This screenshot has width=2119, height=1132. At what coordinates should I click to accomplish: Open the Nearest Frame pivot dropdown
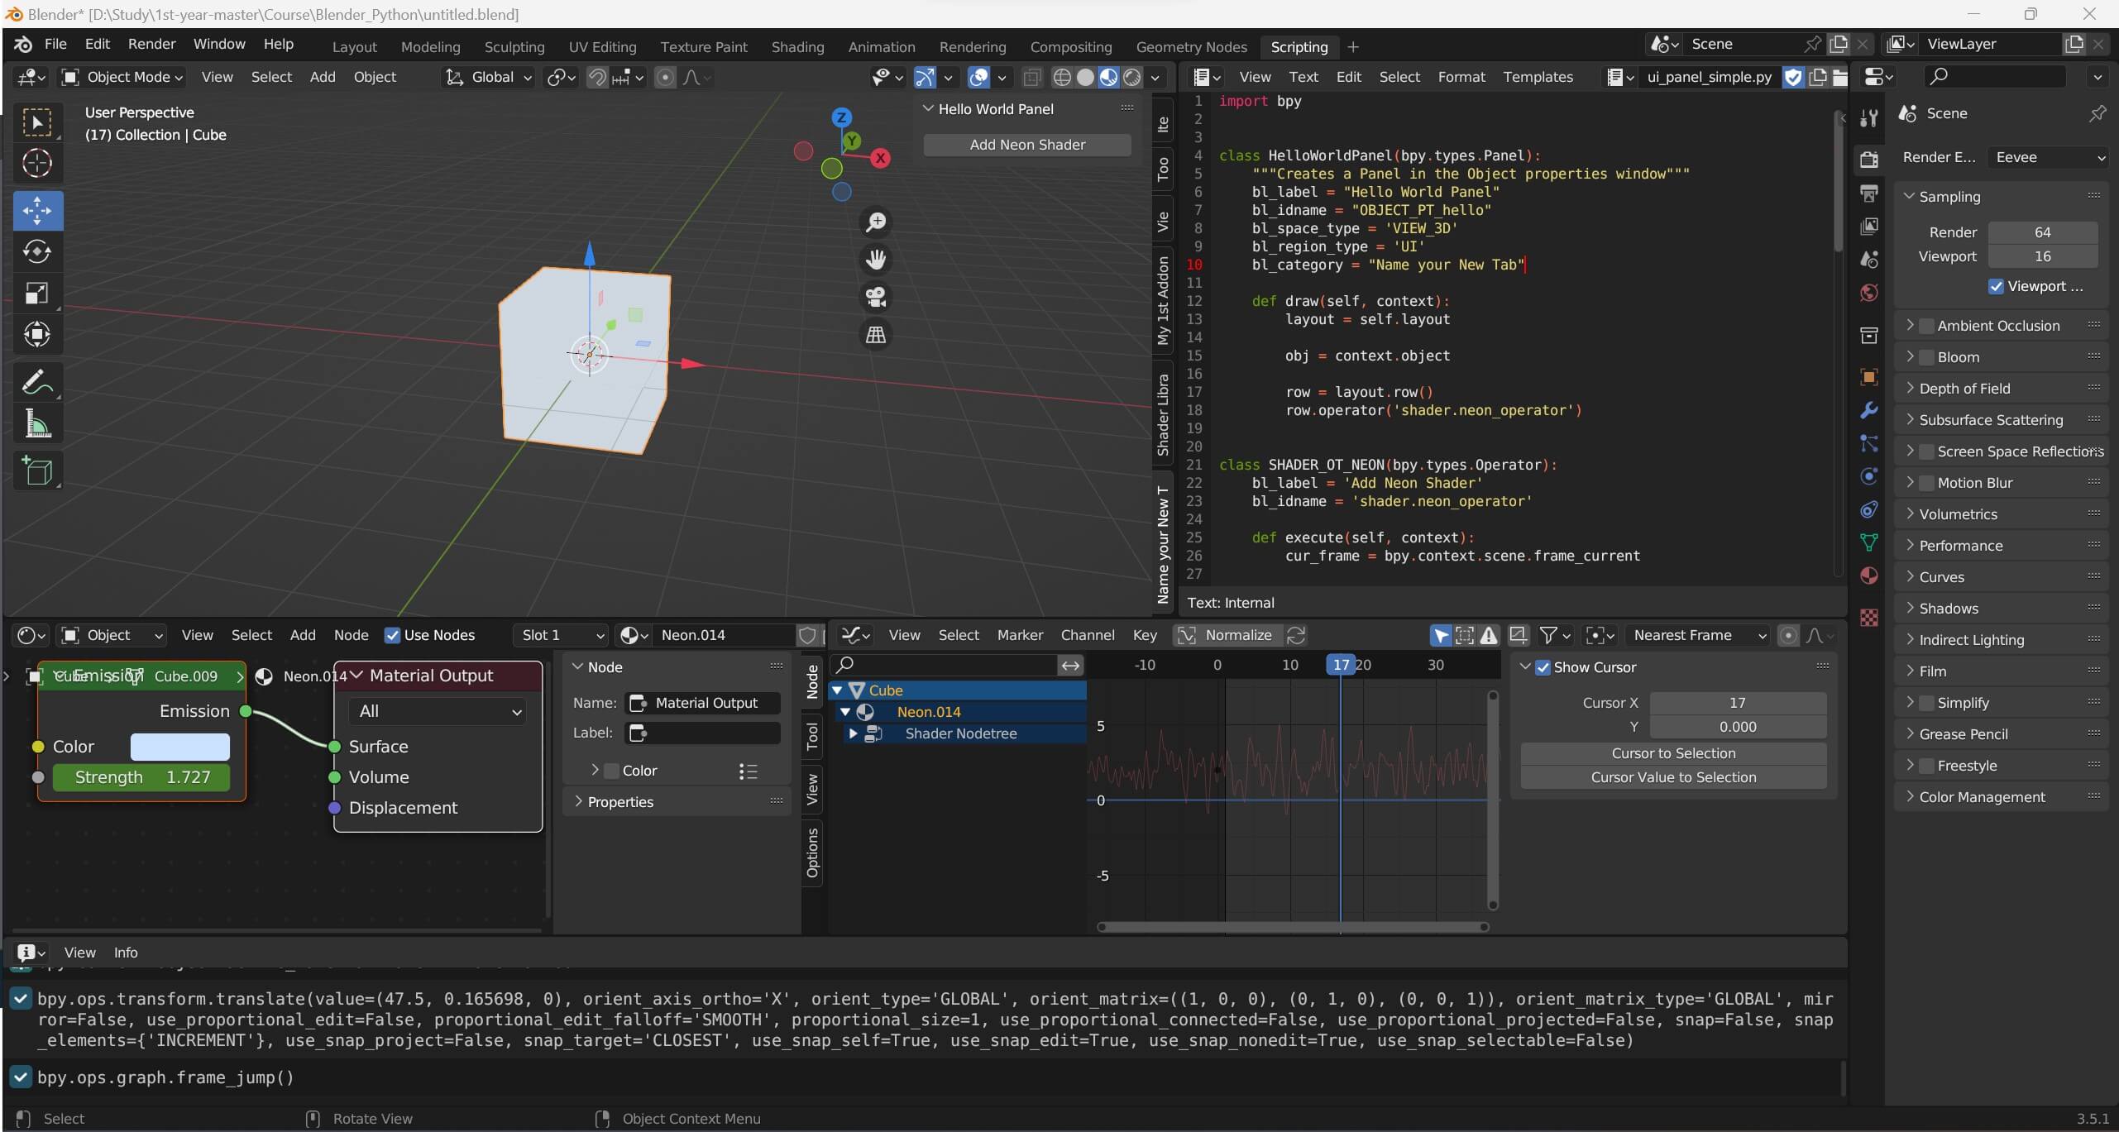1699,635
